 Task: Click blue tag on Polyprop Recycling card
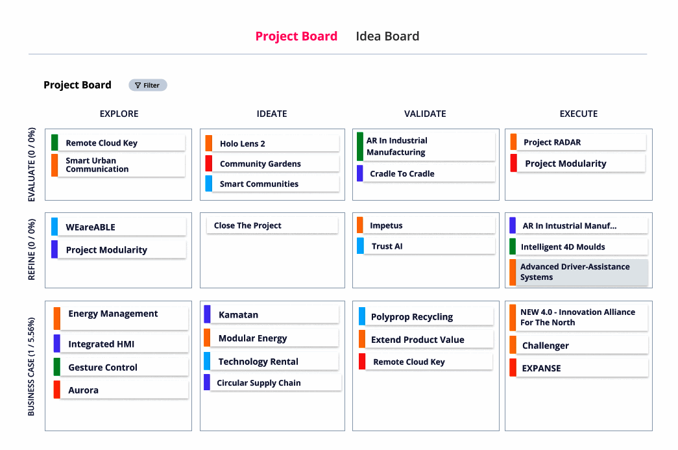(x=361, y=316)
